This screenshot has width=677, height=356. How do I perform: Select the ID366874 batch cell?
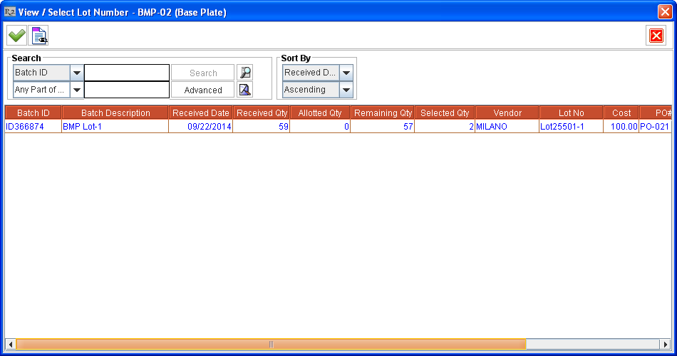click(33, 127)
